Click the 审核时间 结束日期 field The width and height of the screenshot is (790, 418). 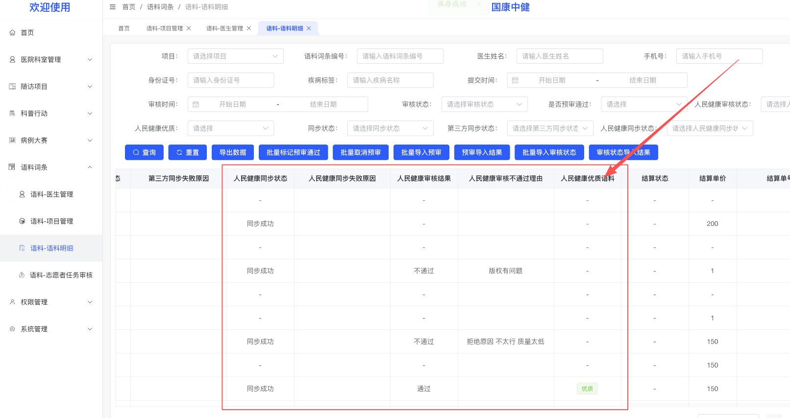pos(323,104)
